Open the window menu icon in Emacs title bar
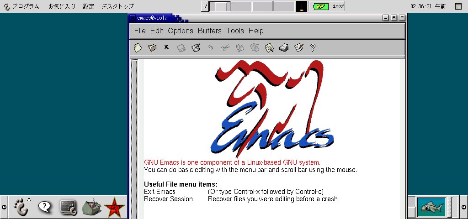 (x=133, y=18)
